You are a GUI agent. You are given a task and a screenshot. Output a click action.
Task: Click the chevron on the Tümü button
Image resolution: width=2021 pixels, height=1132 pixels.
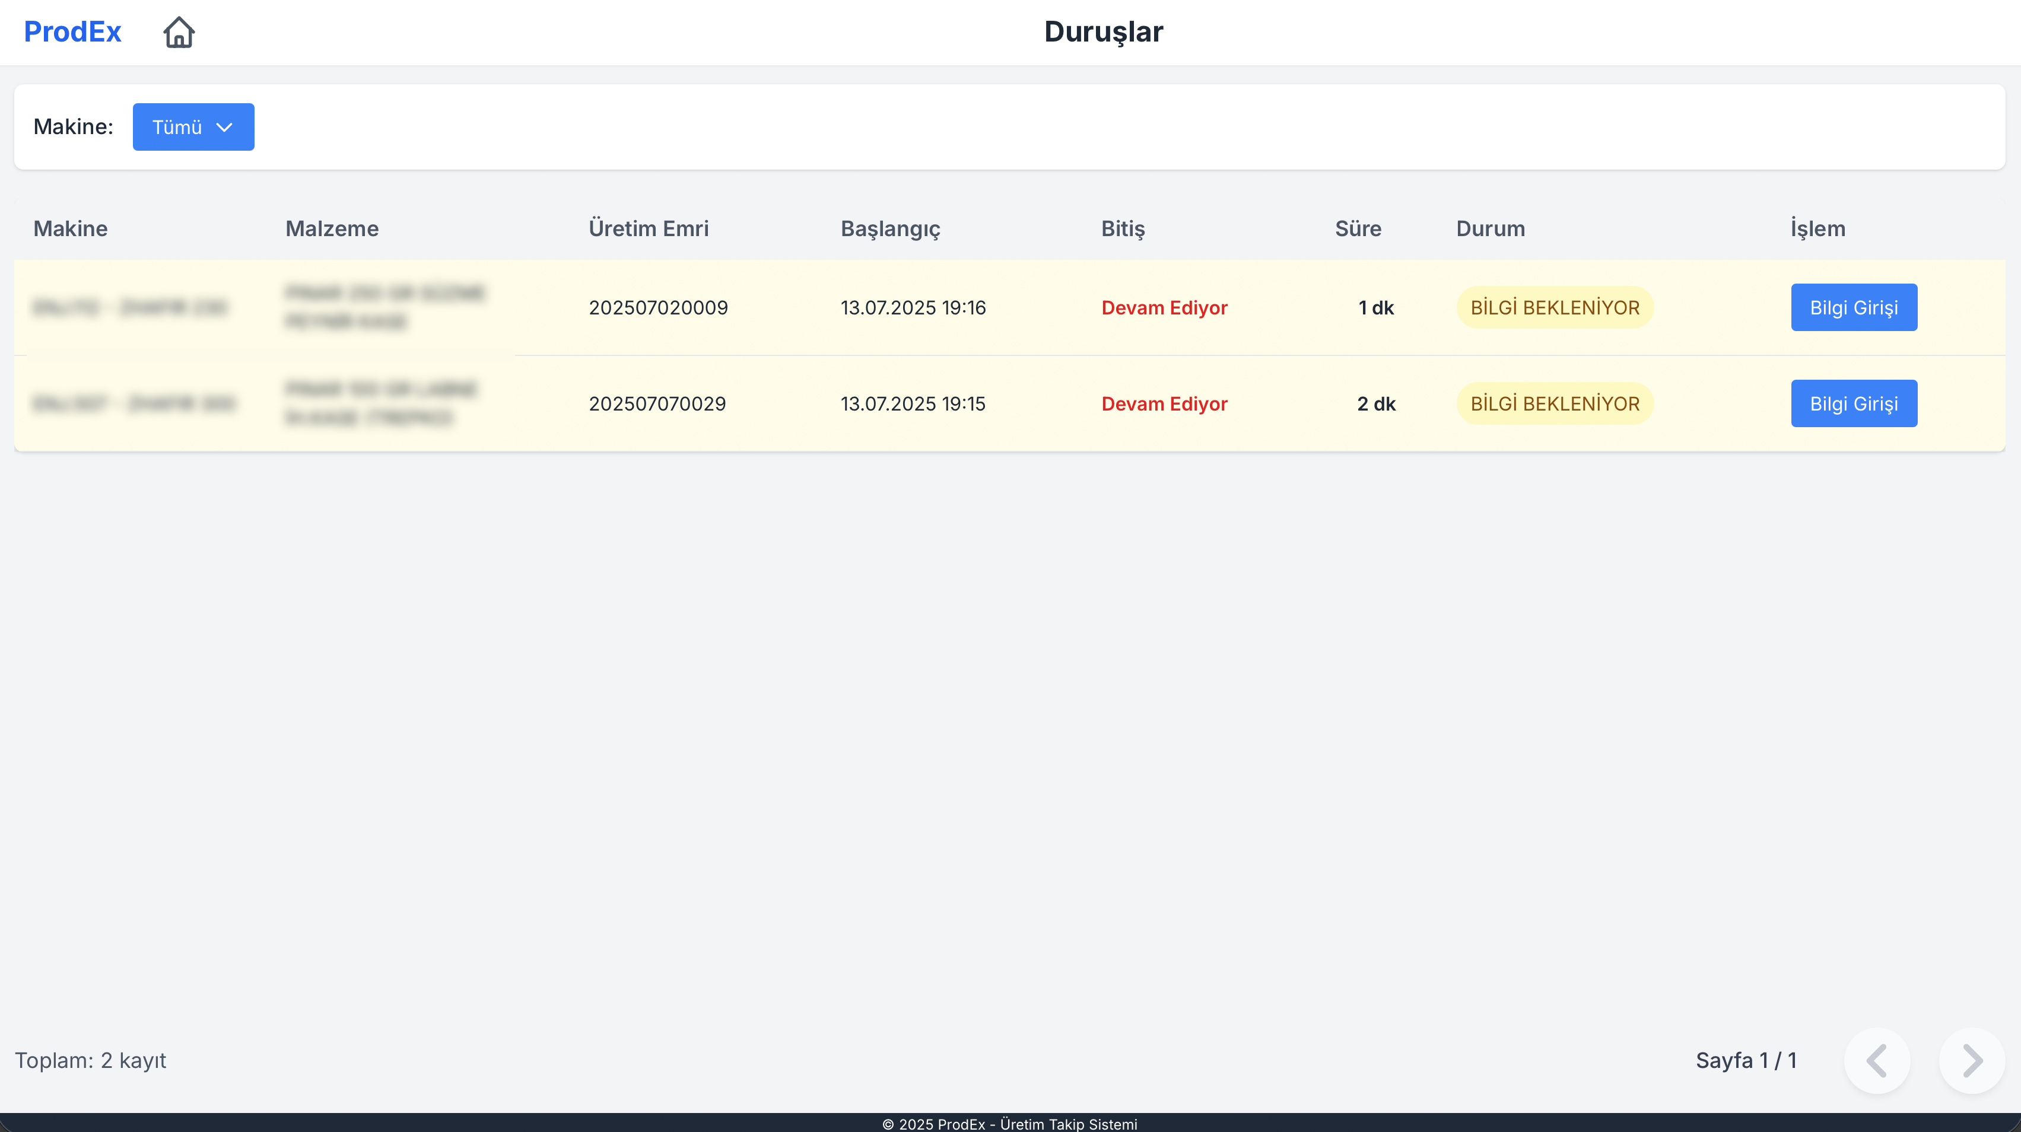click(x=225, y=126)
